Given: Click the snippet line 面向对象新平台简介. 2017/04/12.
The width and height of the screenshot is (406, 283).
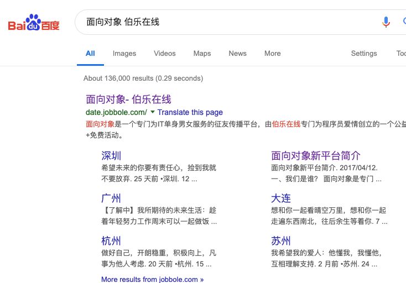Looking at the screenshot, I should click(x=324, y=167).
